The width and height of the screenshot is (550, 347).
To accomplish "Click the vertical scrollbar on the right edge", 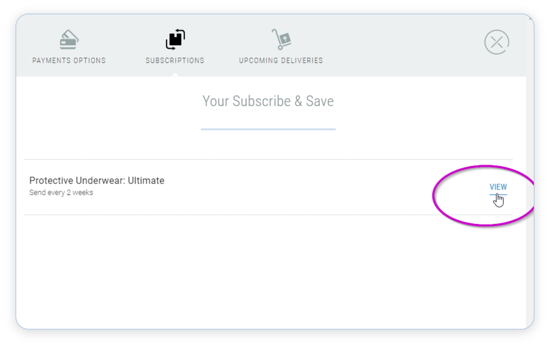I will (530, 162).
